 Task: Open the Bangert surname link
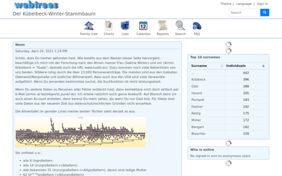coord(197,127)
